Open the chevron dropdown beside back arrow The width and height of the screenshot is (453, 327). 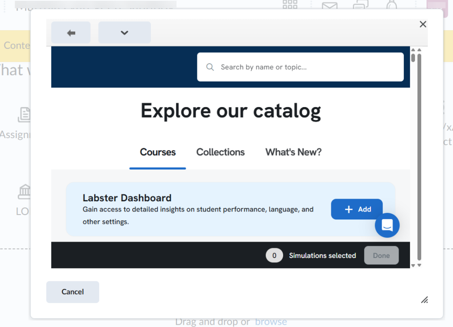click(x=124, y=33)
